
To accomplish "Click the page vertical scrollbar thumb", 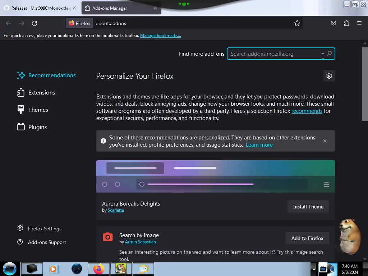I will click(365, 84).
